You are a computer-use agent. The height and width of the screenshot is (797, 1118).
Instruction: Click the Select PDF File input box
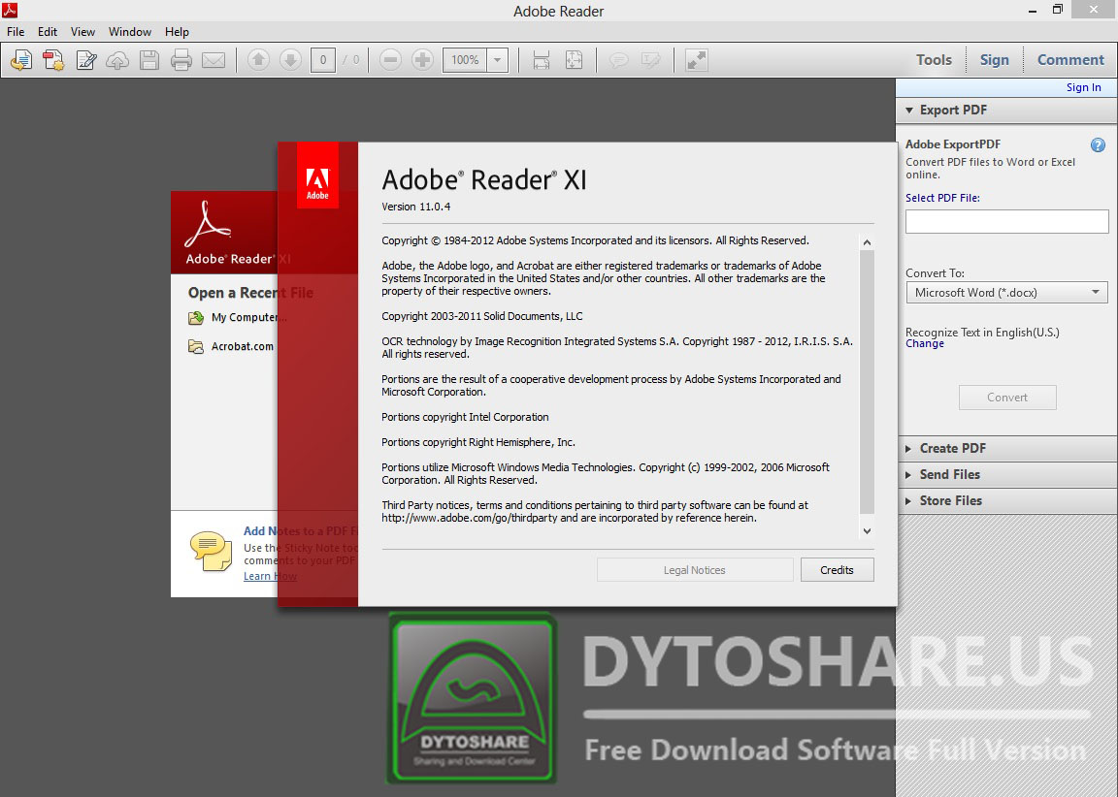(1006, 221)
